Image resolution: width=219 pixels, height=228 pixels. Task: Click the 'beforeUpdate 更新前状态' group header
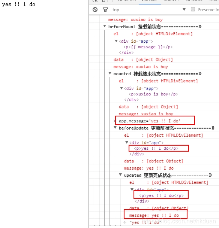[x=166, y=128]
